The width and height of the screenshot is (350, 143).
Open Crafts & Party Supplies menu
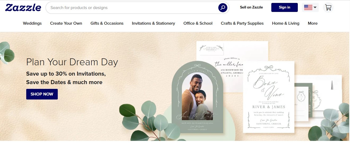pyautogui.click(x=242, y=23)
